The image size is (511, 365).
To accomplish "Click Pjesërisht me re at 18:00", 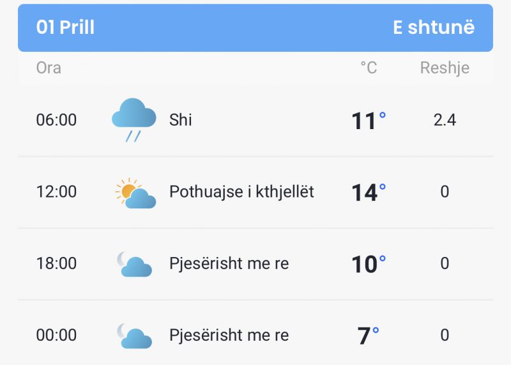I will [229, 263].
